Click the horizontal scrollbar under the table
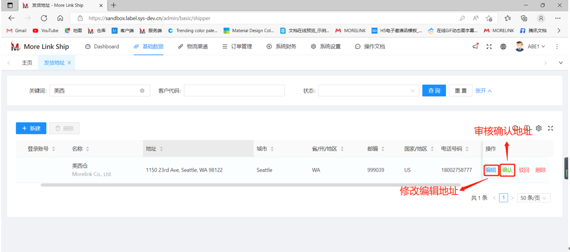 tap(234, 185)
